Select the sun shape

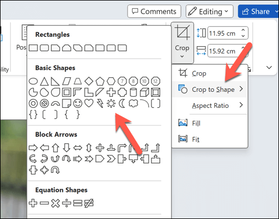pyautogui.click(x=111, y=103)
